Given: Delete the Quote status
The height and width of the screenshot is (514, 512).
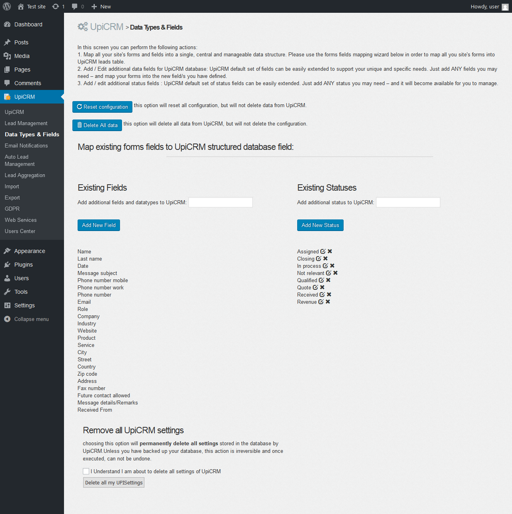Looking at the screenshot, I should tap(322, 287).
